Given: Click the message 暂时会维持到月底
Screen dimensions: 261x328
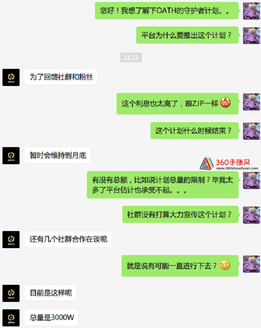Looking at the screenshot, I should [x=58, y=155].
